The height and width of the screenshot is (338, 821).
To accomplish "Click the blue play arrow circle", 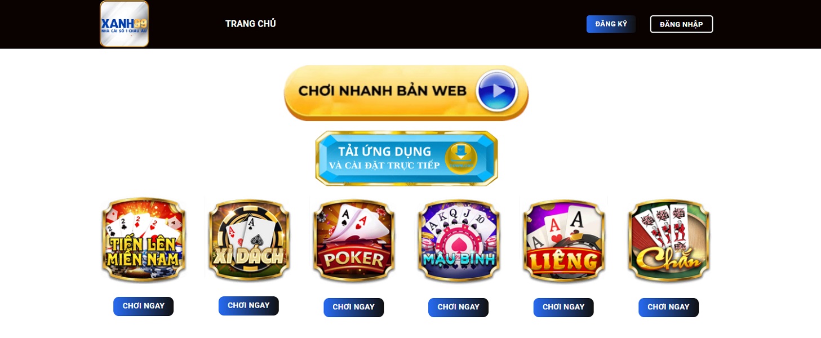I will pyautogui.click(x=496, y=91).
